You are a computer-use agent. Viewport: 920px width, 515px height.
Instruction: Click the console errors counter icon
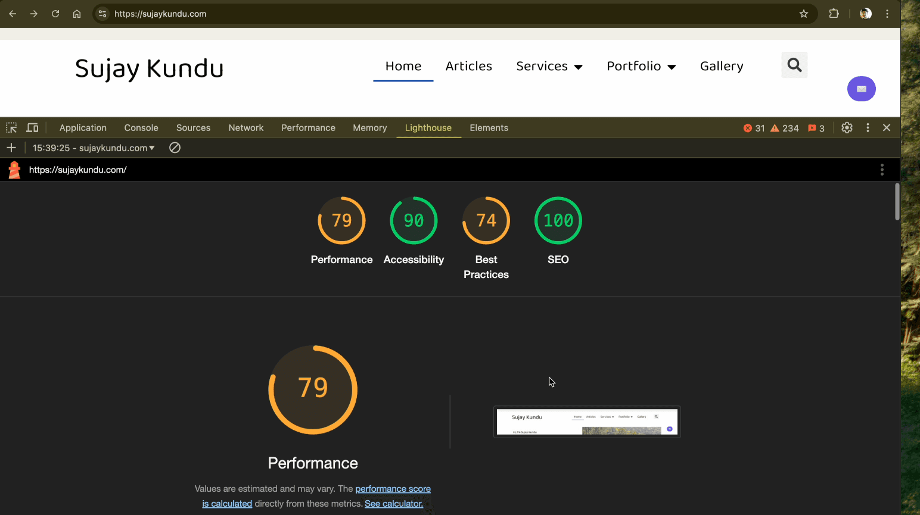coord(748,127)
